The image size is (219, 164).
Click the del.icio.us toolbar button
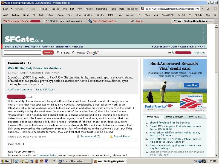[x=132, y=9]
